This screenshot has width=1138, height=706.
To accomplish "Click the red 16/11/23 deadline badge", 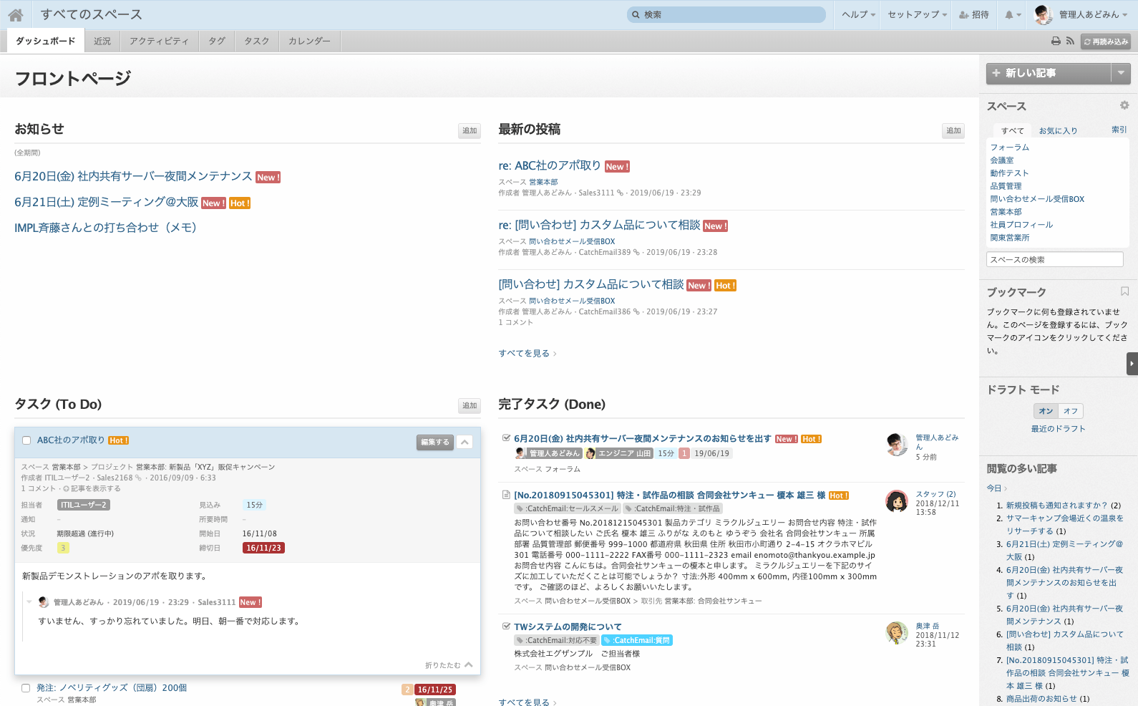I will [263, 548].
